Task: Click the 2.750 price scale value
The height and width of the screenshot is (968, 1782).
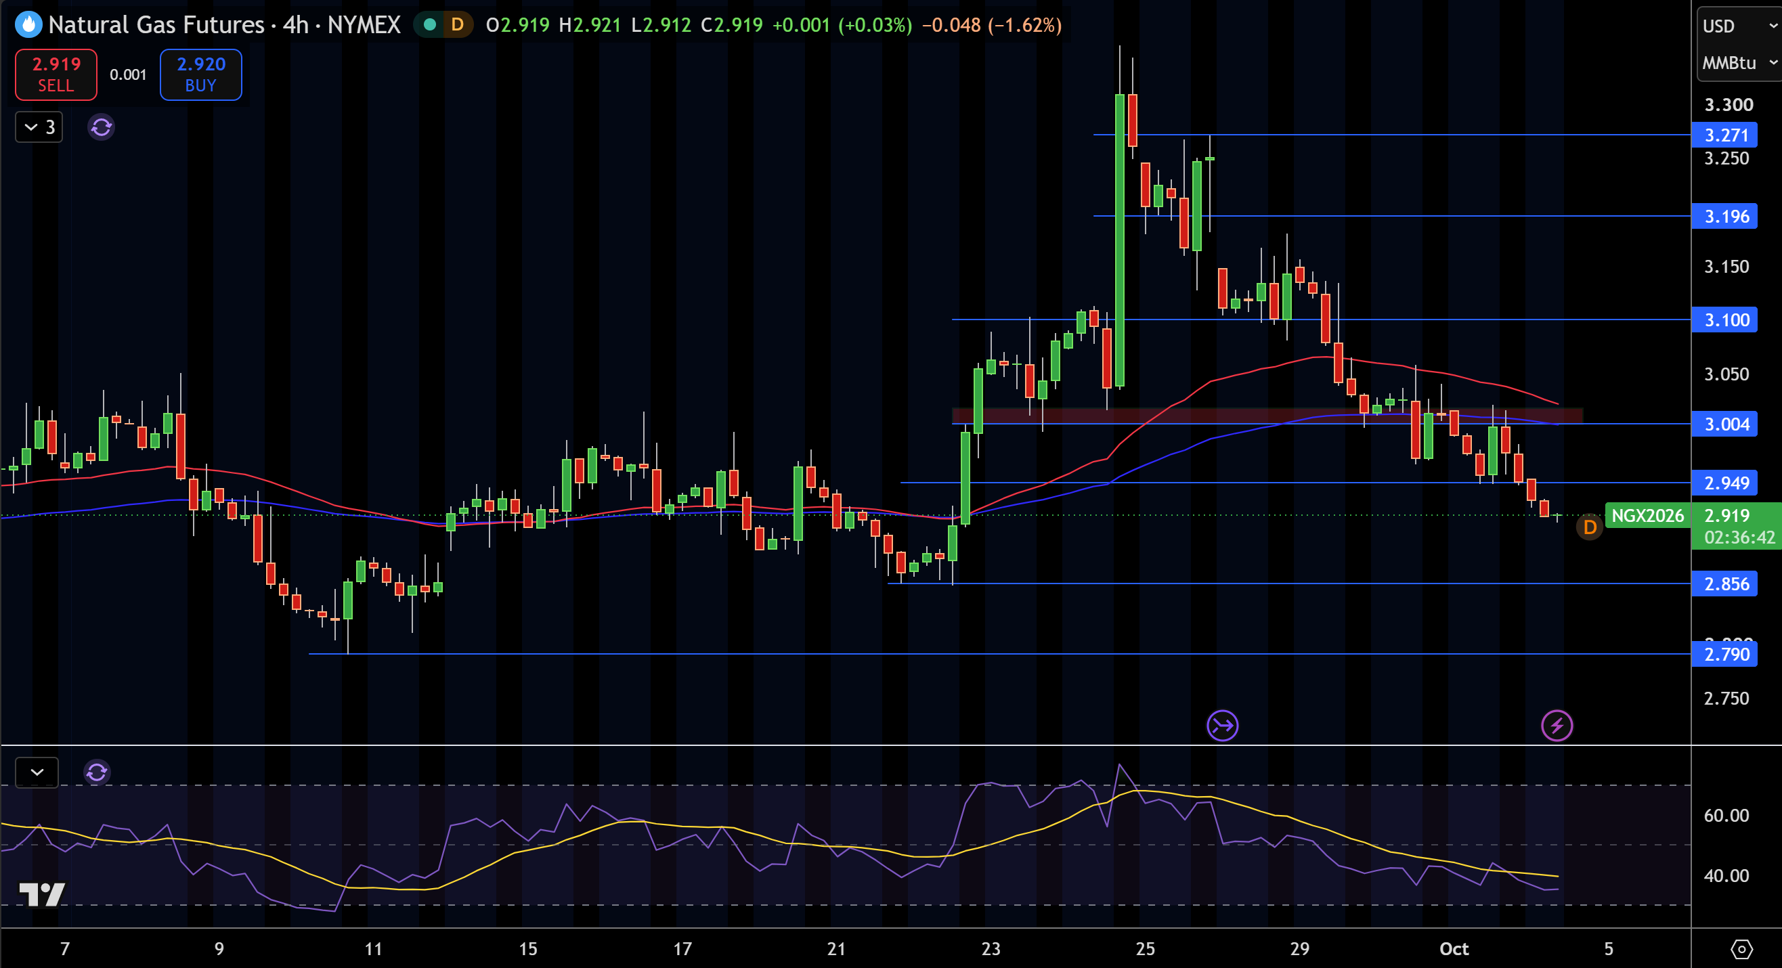Action: point(1726,699)
